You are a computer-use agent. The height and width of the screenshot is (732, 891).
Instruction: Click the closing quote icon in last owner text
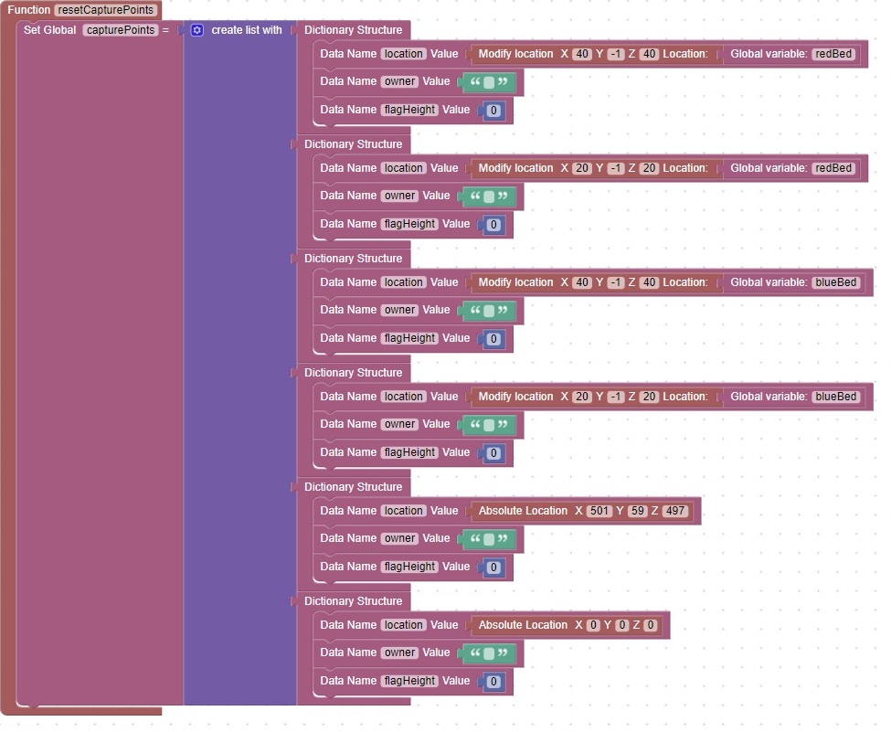pos(503,653)
